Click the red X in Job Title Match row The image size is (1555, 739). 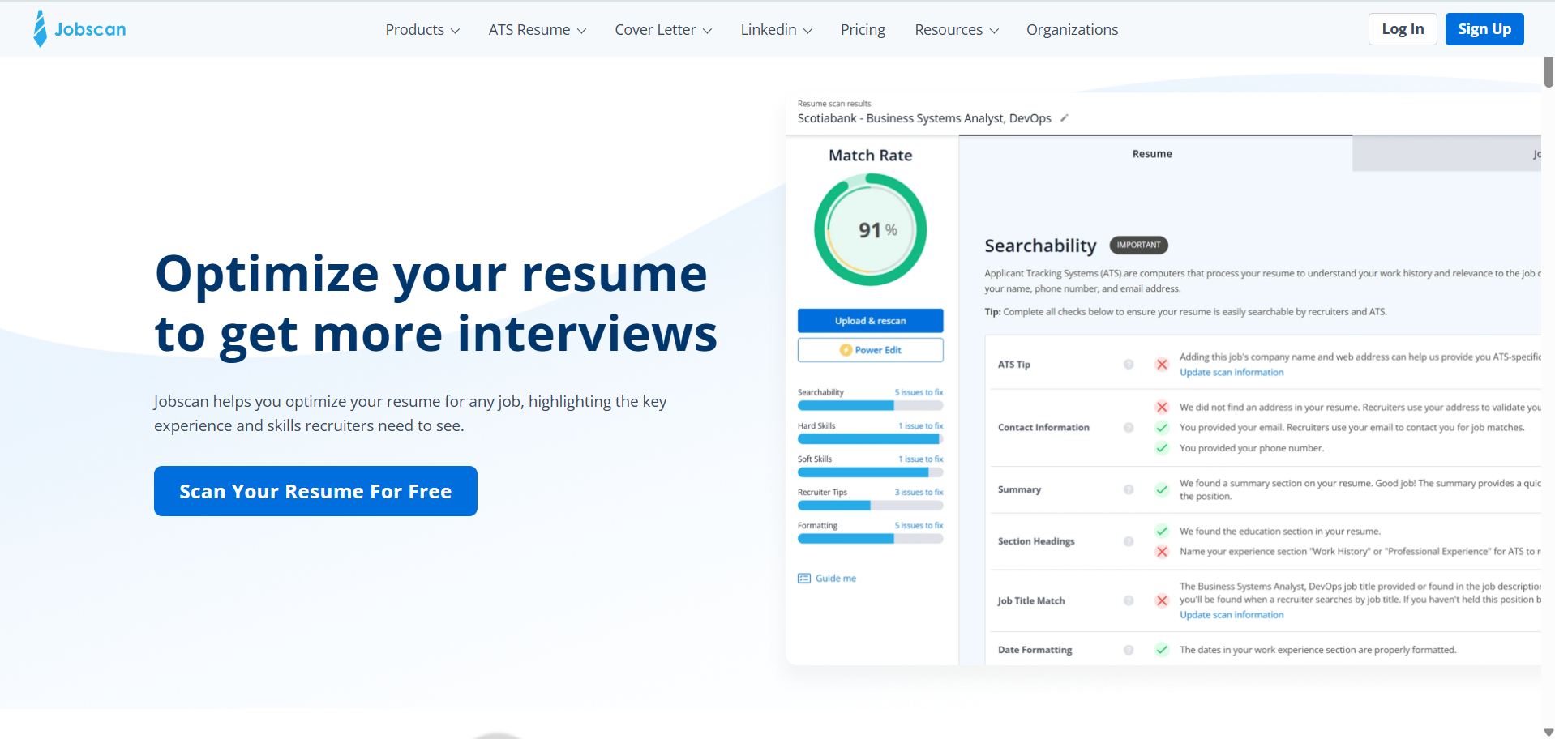point(1162,600)
